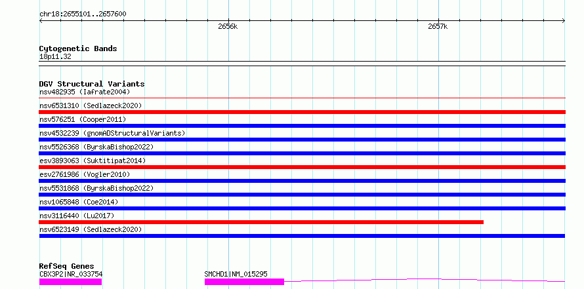The height and width of the screenshot is (289, 584).
Task: Select the blue nsv5526368 variant bar
Action: coord(302,153)
